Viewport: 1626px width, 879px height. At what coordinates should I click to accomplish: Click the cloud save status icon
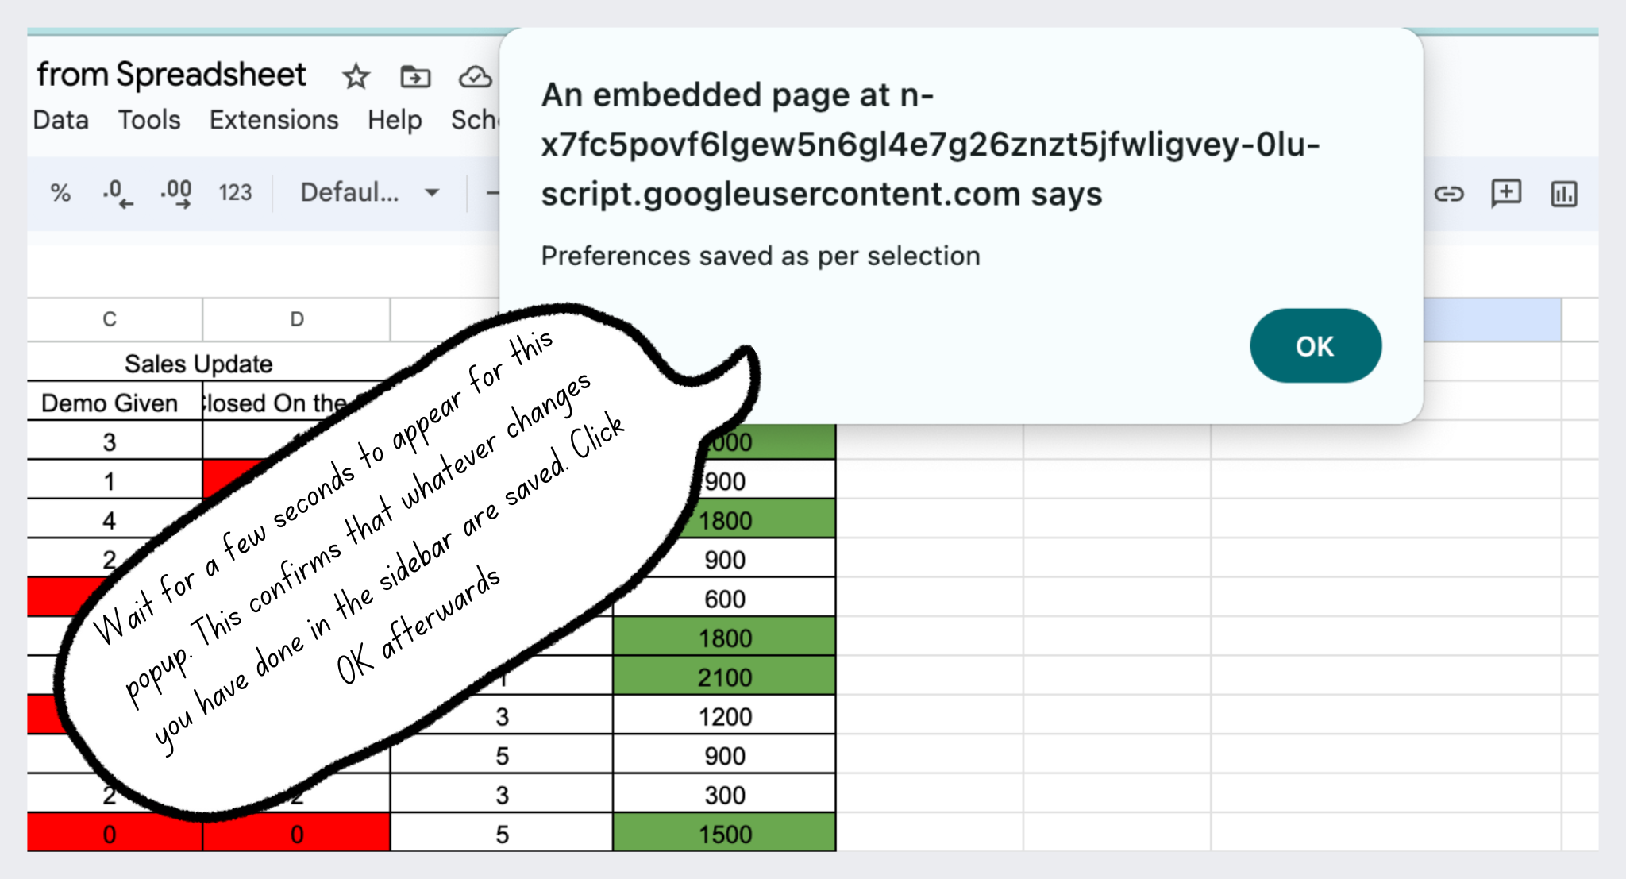[x=475, y=76]
